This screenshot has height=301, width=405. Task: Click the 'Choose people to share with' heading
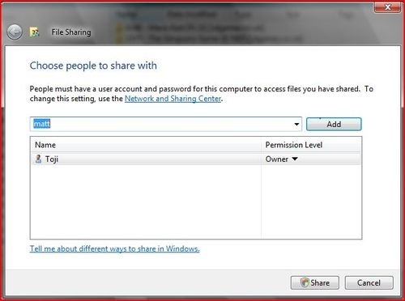pyautogui.click(x=93, y=66)
